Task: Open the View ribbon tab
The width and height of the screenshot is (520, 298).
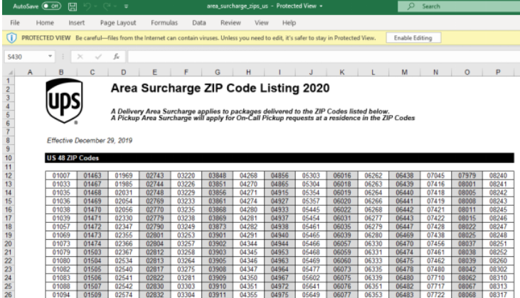Action: point(261,23)
